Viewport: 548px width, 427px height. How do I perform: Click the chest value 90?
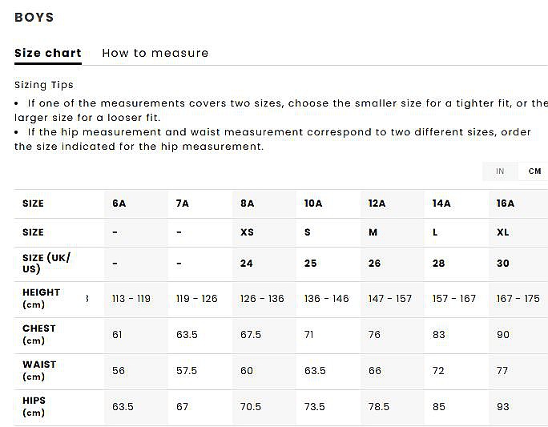click(503, 335)
